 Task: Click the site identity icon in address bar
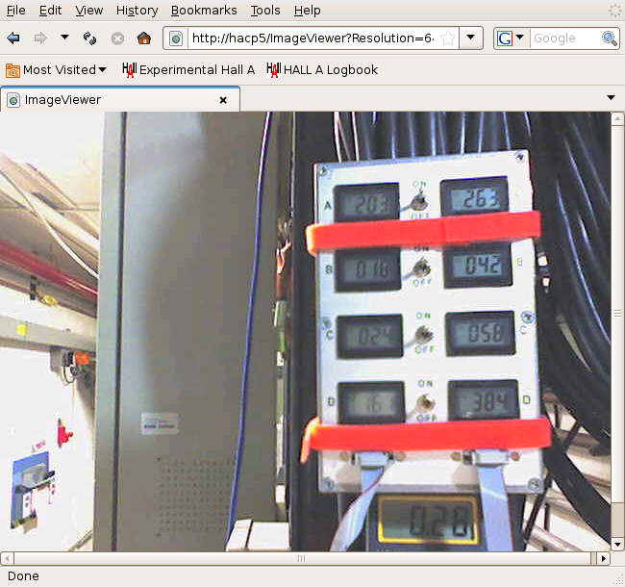(x=176, y=38)
